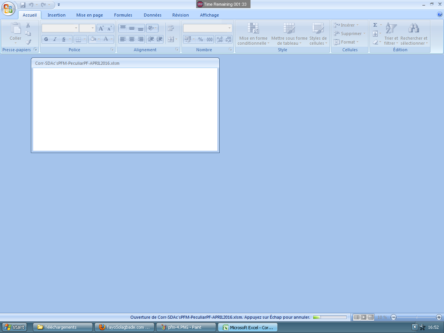This screenshot has width=444, height=333.
Task: Pick the format painter brush
Action: click(28, 42)
